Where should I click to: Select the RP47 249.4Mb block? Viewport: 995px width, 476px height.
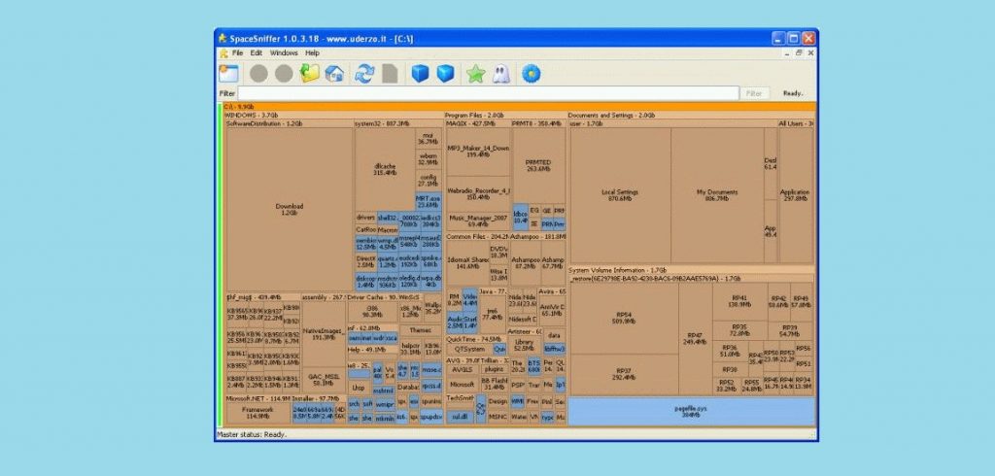[695, 338]
